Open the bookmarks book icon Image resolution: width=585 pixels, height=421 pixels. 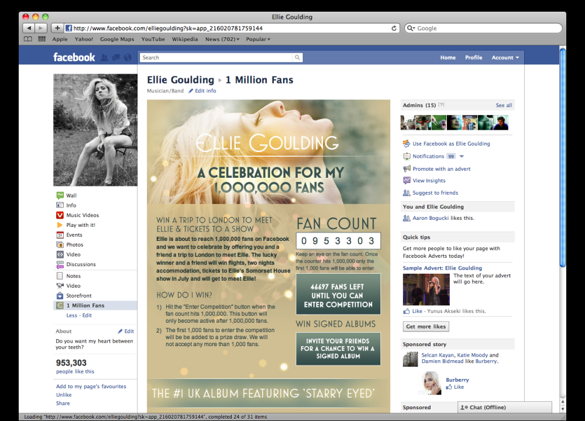point(28,39)
